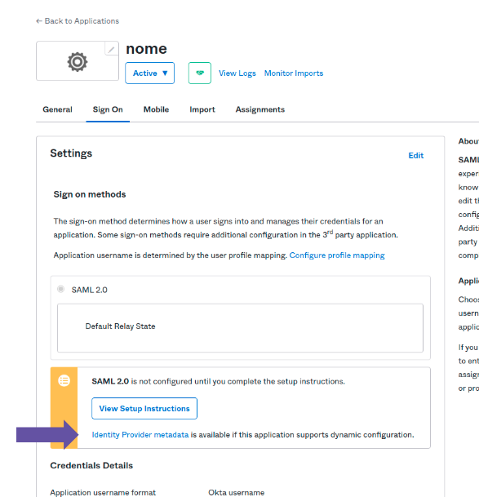Image resolution: width=479 pixels, height=497 pixels.
Task: Open the Import tab
Action: pyautogui.click(x=202, y=109)
